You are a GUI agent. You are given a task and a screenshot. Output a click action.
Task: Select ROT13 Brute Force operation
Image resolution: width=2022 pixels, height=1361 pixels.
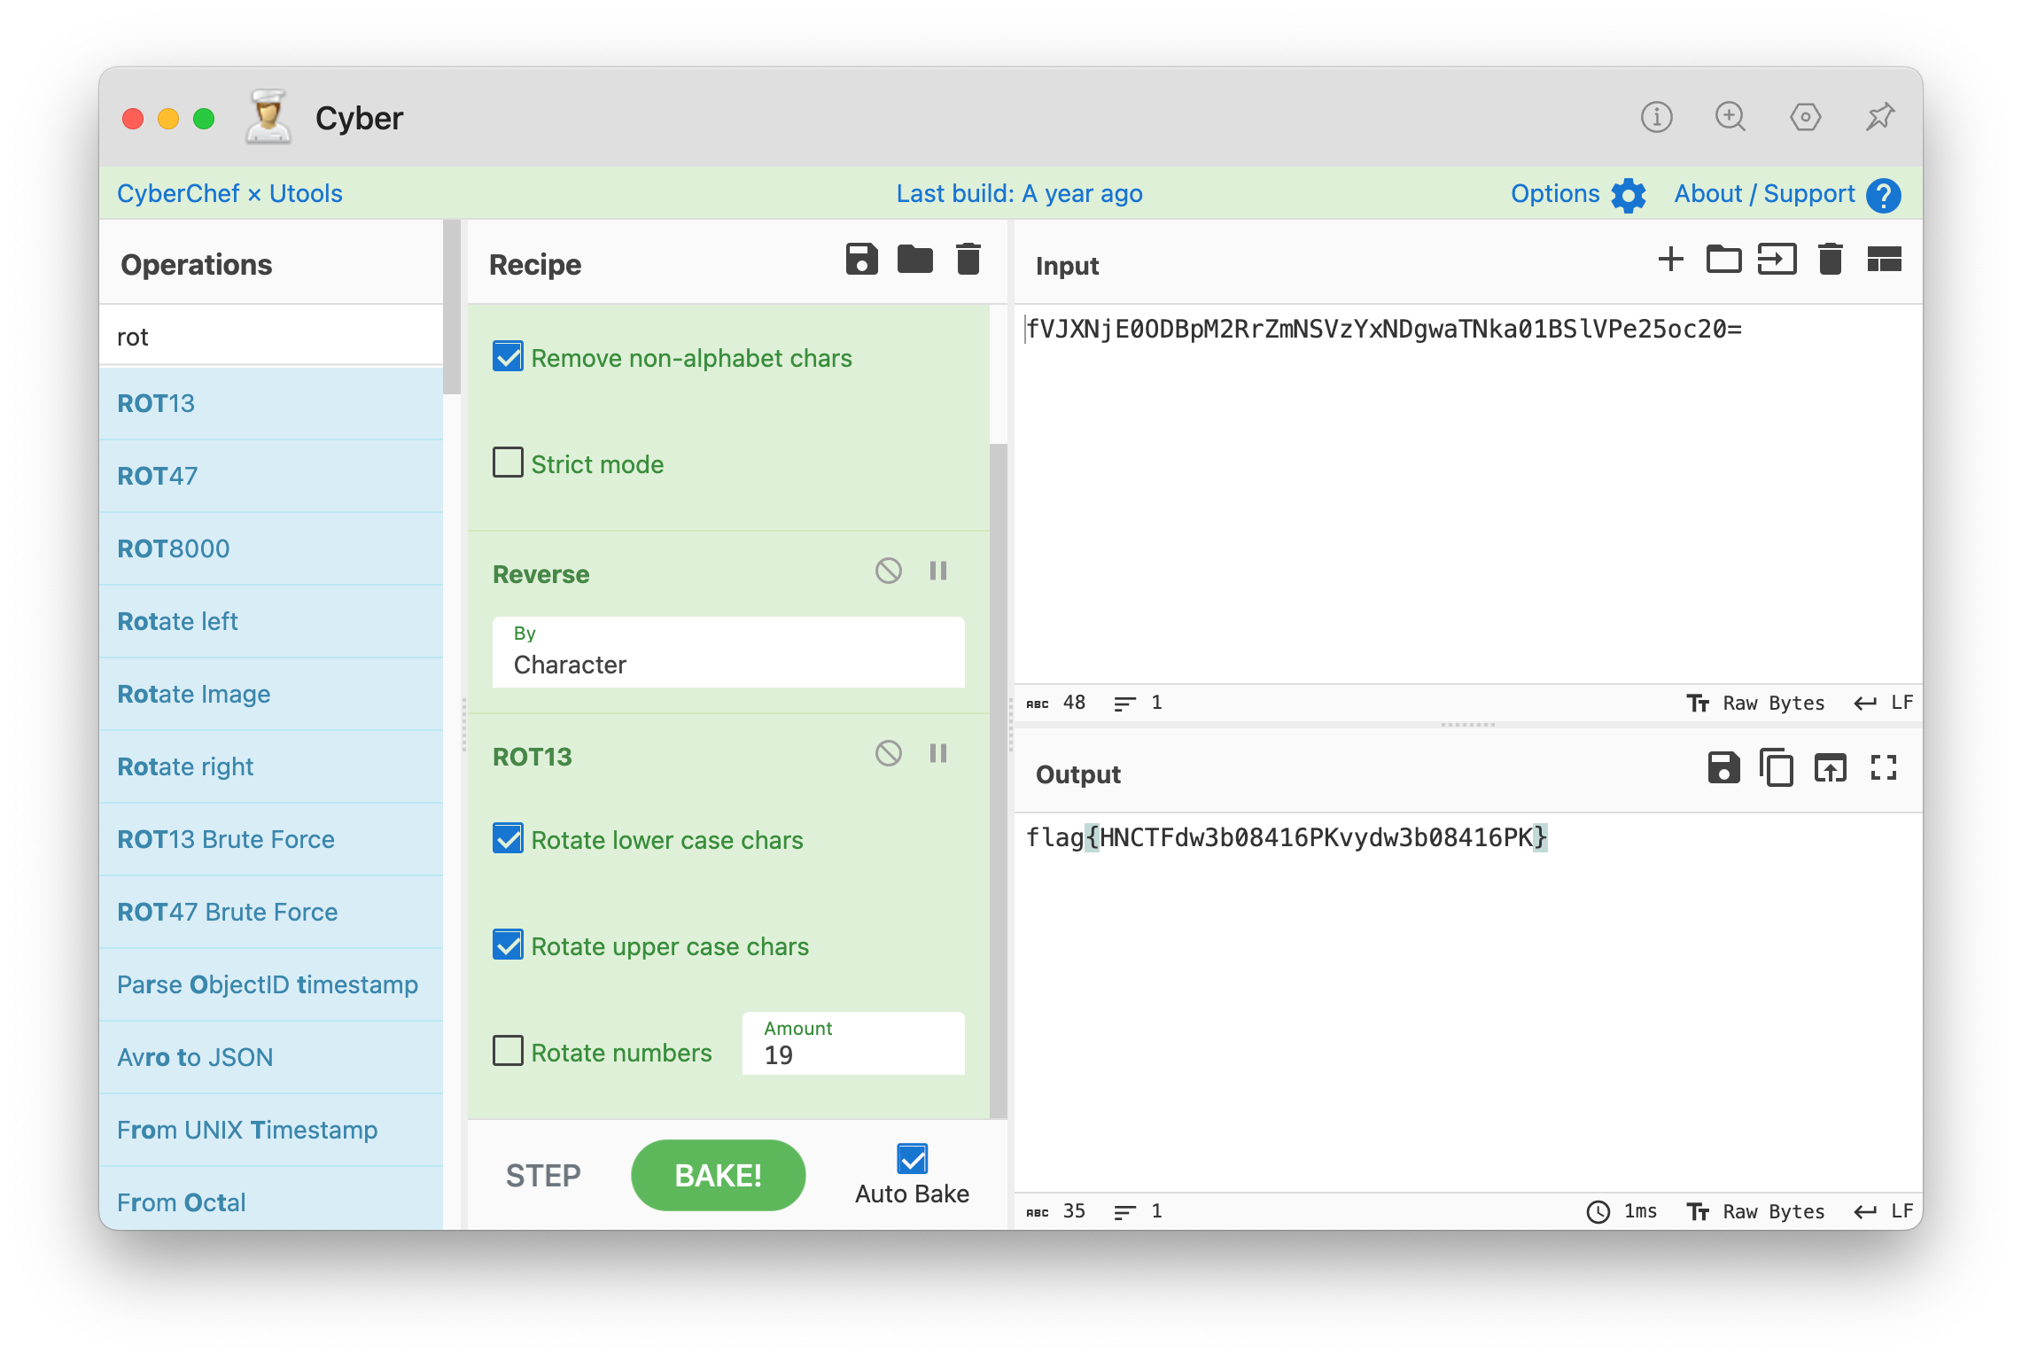pyautogui.click(x=271, y=839)
